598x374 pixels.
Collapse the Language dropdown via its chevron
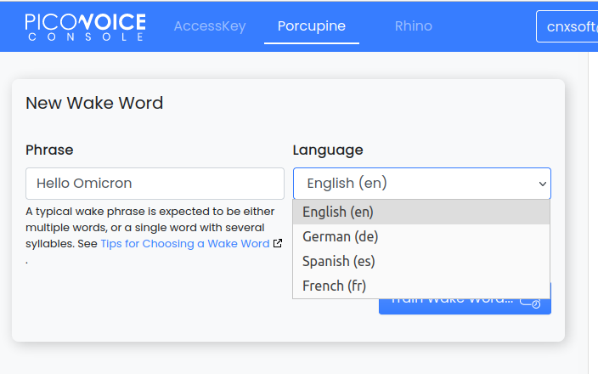542,184
